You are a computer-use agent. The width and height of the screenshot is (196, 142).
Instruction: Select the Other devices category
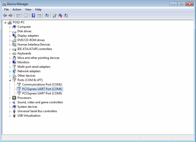click(x=26, y=76)
